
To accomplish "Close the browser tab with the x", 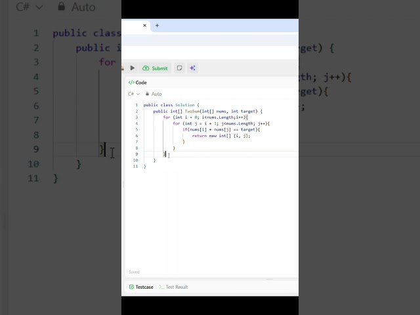I will (144, 26).
